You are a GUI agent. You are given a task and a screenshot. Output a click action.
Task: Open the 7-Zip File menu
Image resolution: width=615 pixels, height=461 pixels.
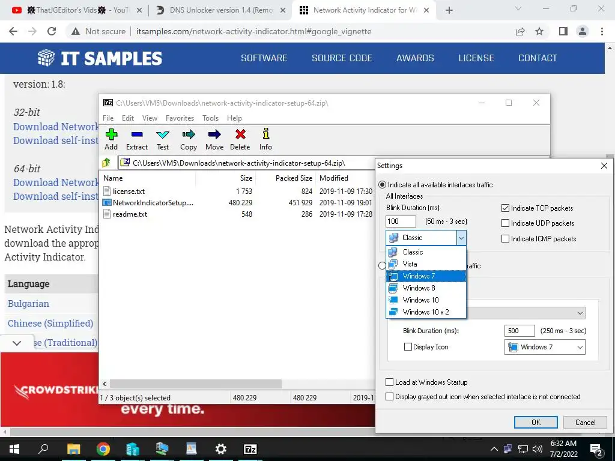[x=108, y=118]
